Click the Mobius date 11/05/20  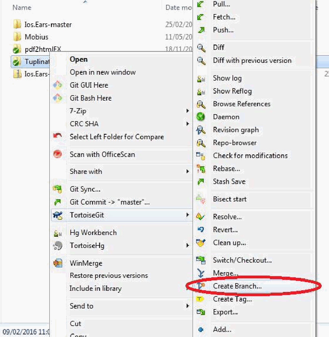(x=178, y=37)
